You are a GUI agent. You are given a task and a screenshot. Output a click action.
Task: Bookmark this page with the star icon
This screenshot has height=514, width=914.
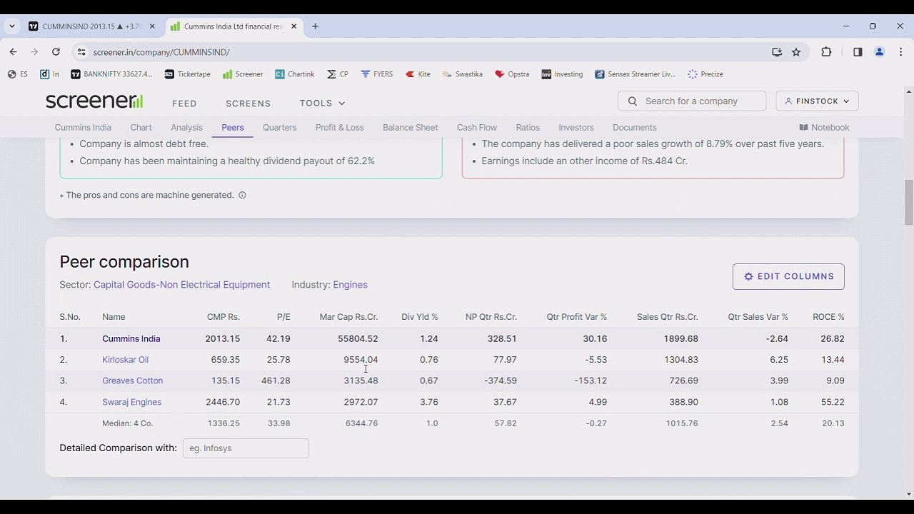click(796, 51)
